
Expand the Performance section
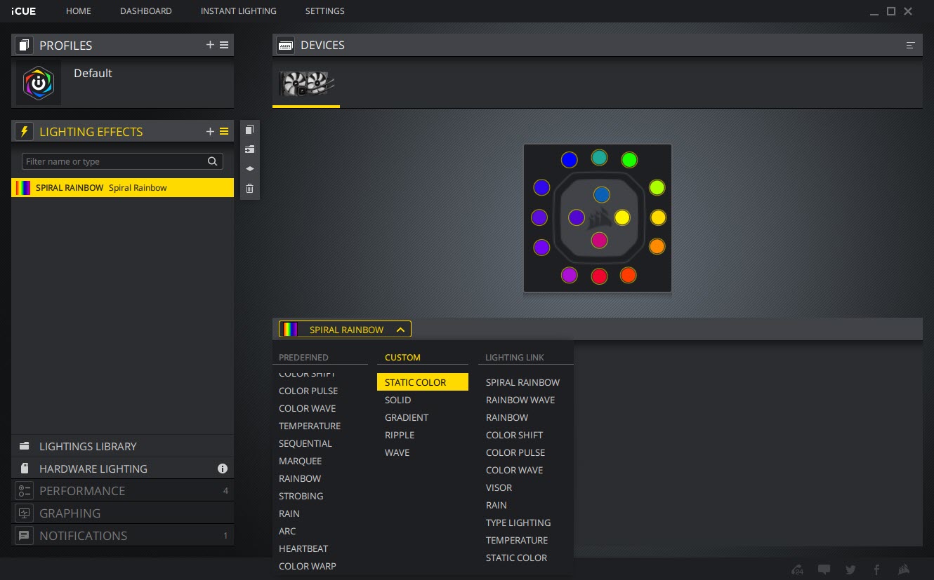click(123, 491)
